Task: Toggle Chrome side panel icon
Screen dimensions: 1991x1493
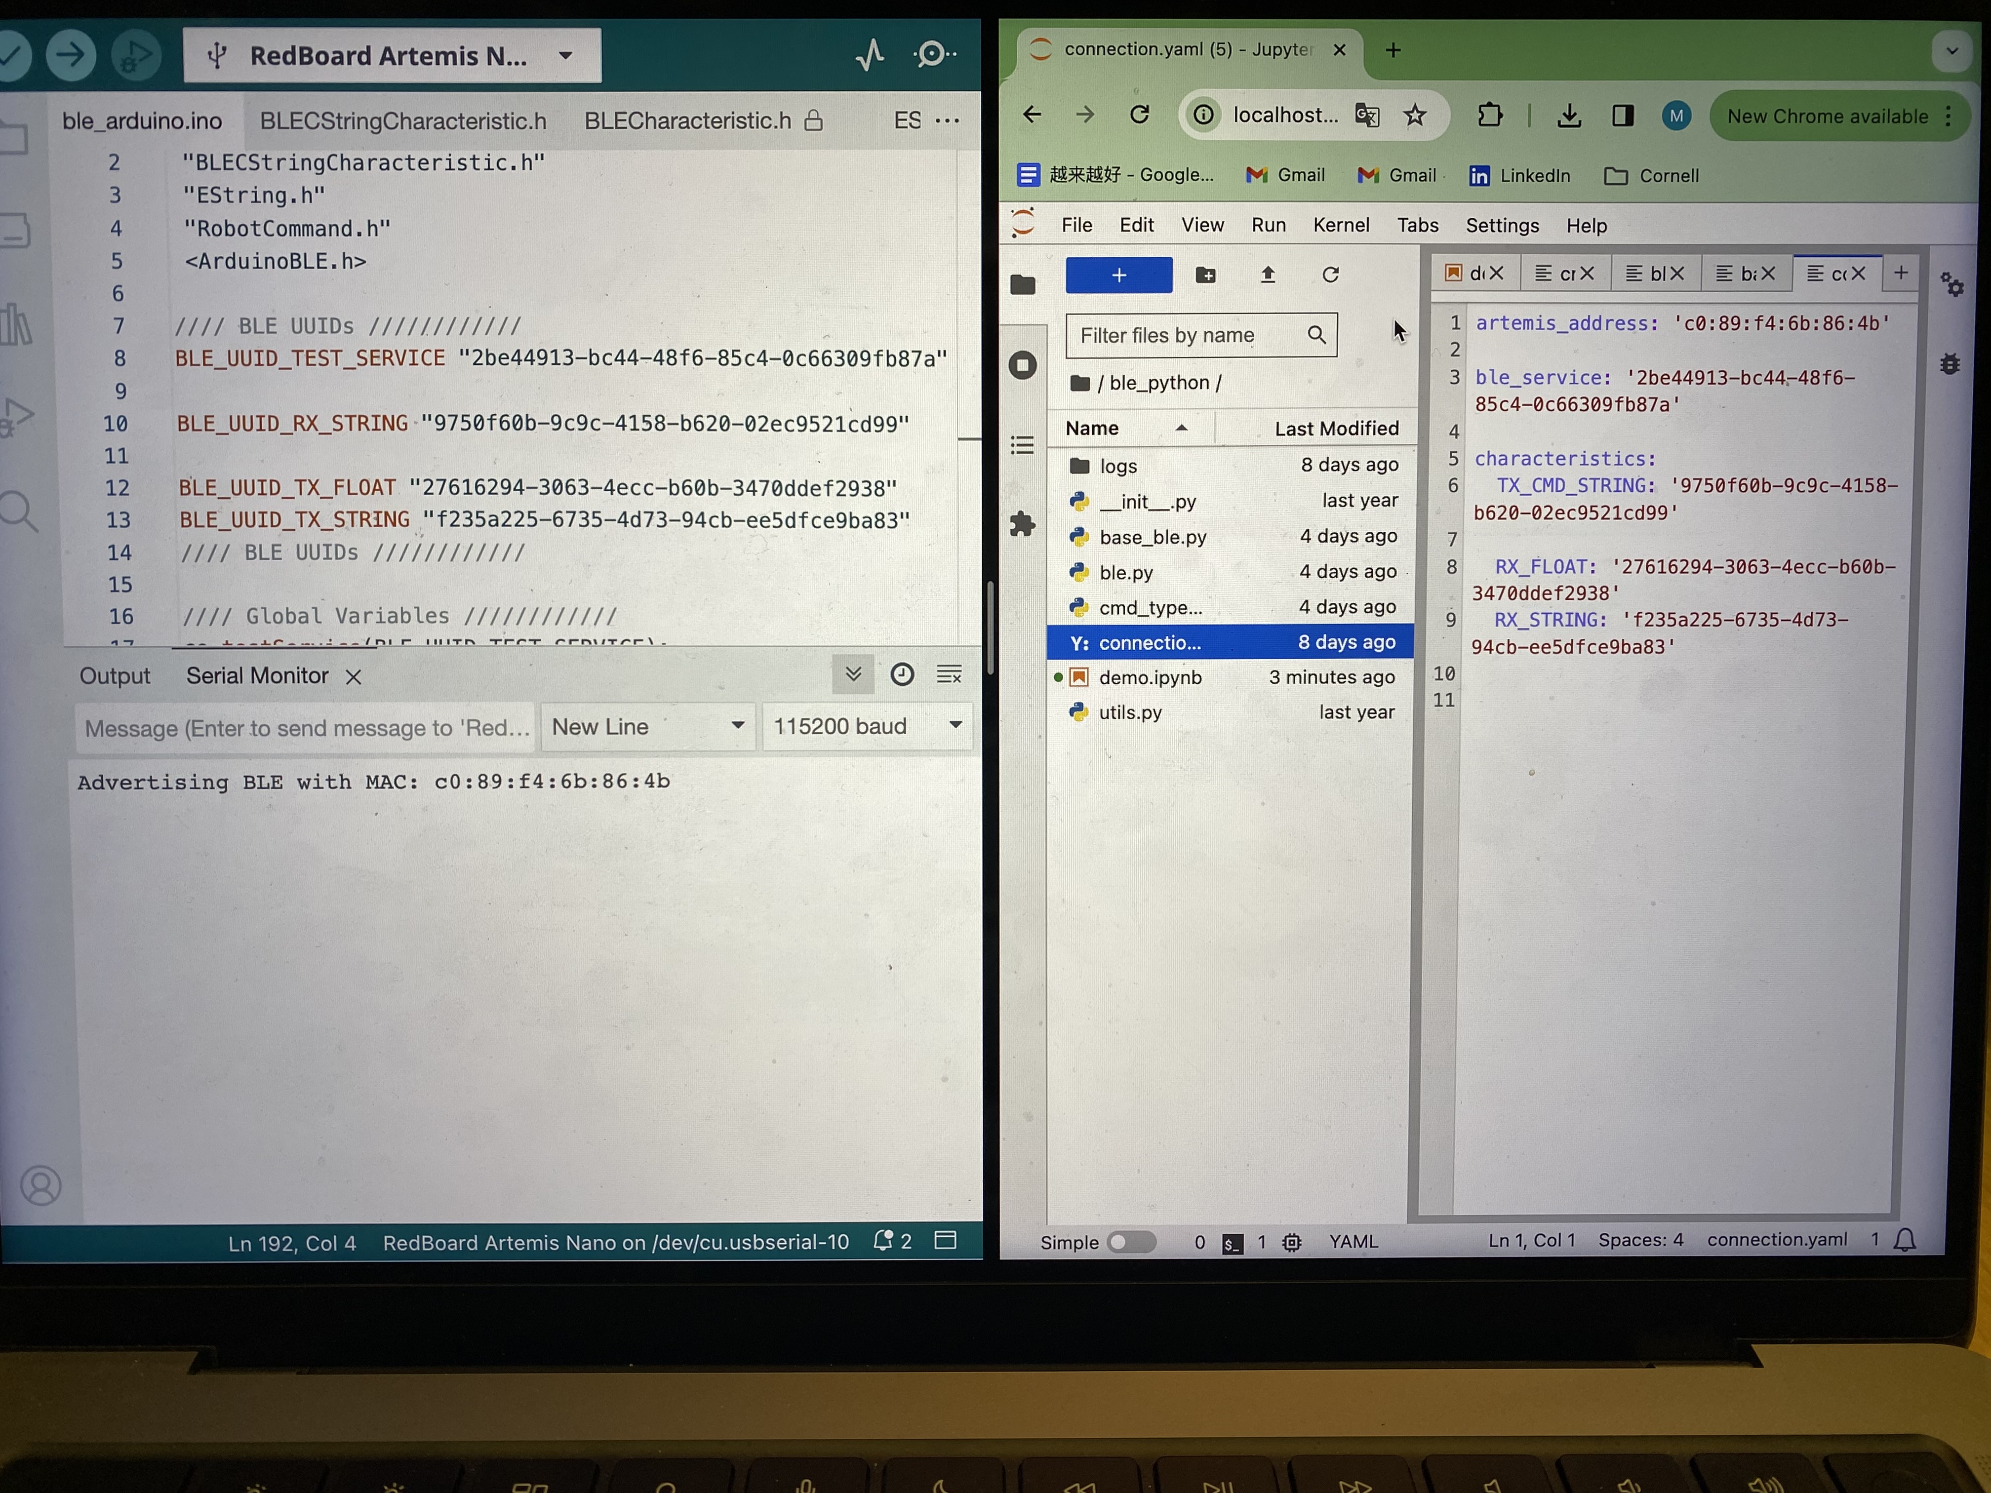Action: point(1622,115)
